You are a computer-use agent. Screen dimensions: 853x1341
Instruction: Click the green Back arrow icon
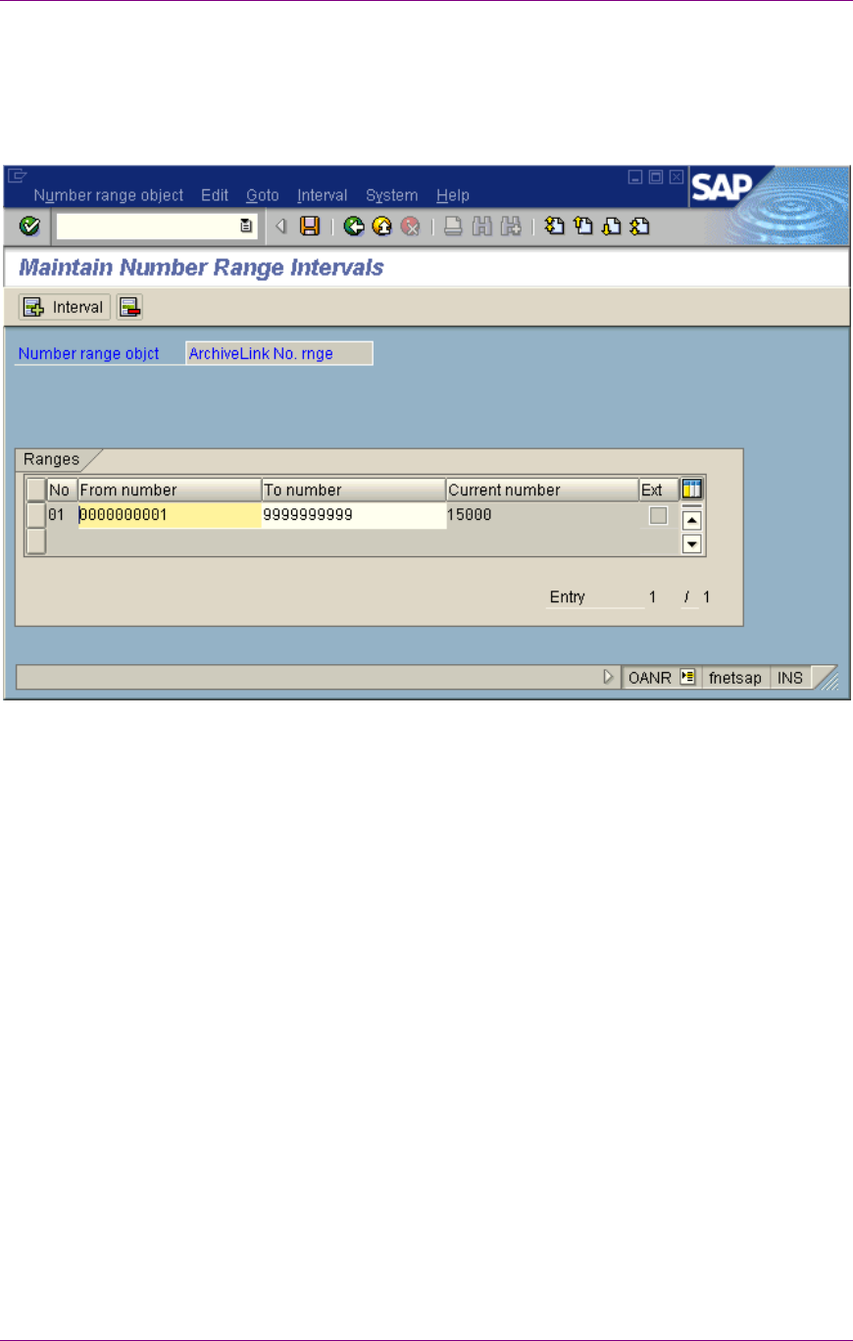[353, 227]
